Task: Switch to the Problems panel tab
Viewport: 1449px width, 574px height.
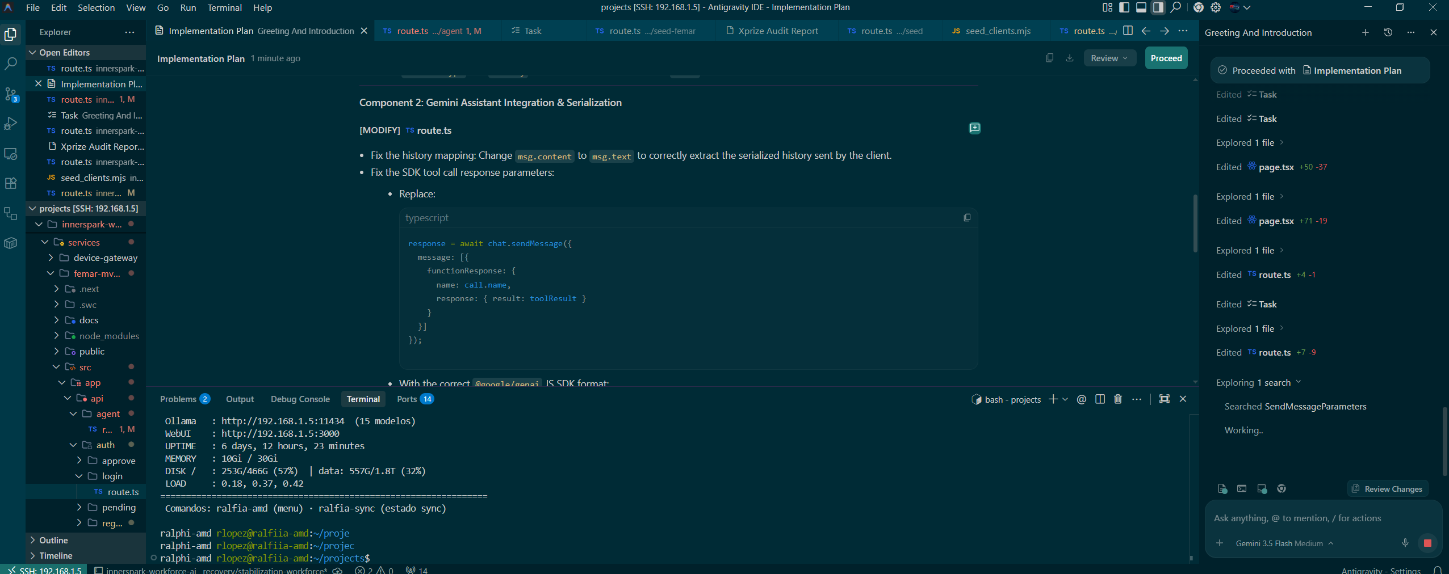Action: tap(185, 399)
